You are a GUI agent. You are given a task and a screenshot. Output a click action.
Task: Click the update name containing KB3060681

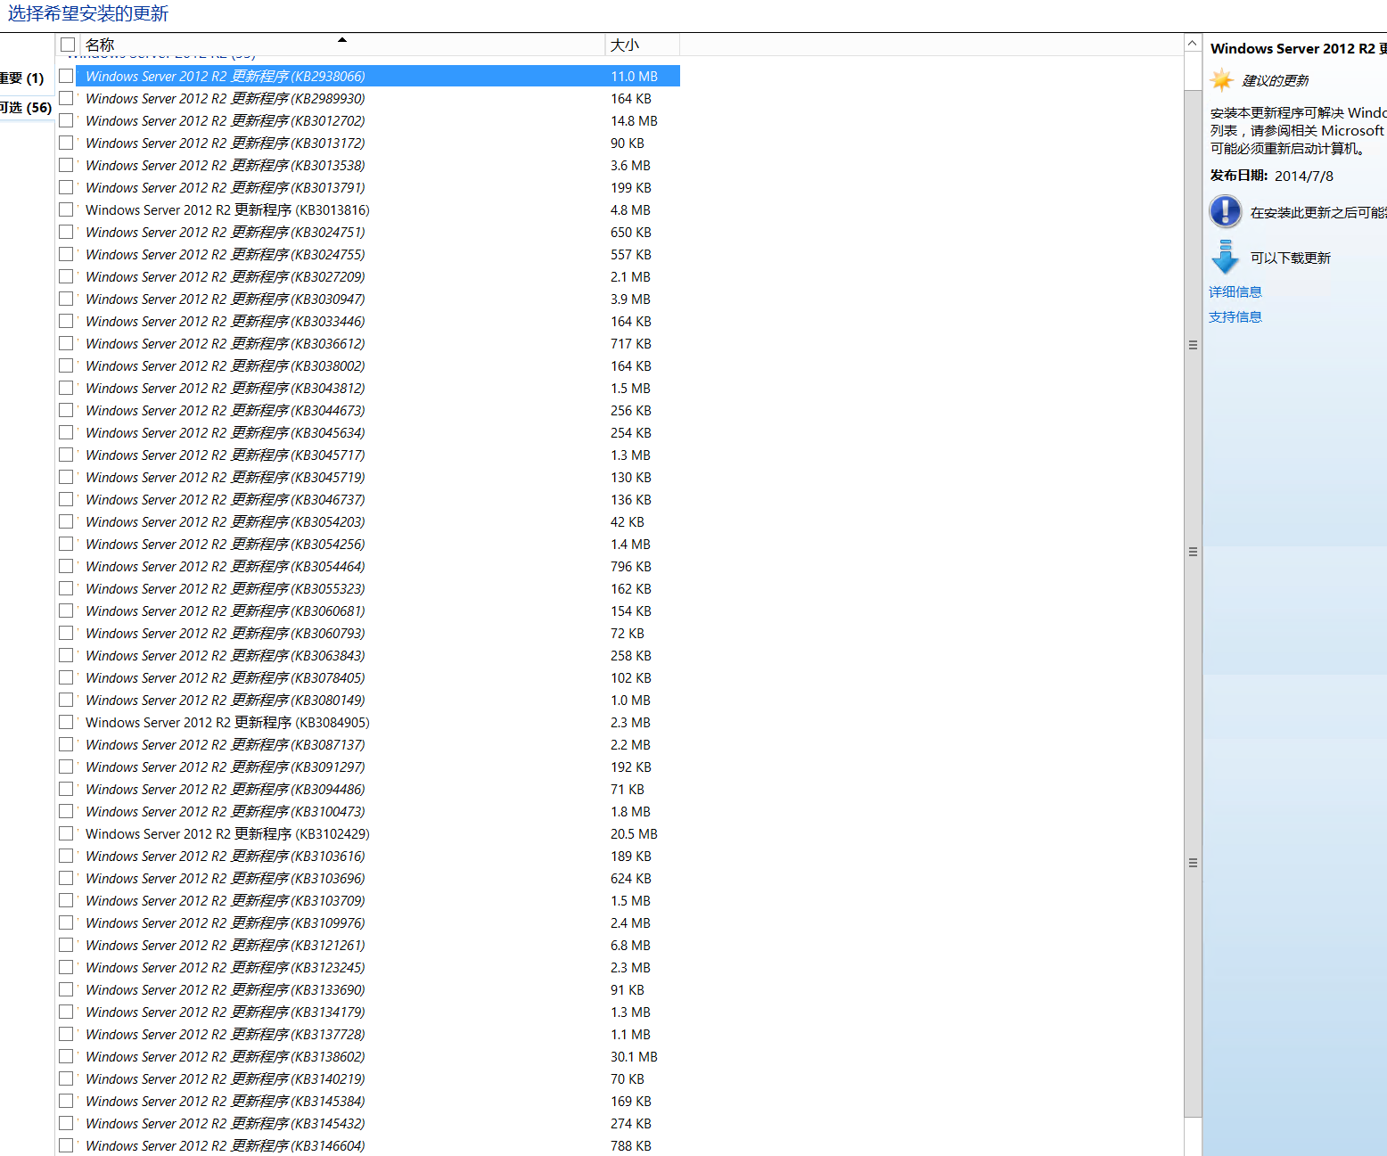point(226,611)
